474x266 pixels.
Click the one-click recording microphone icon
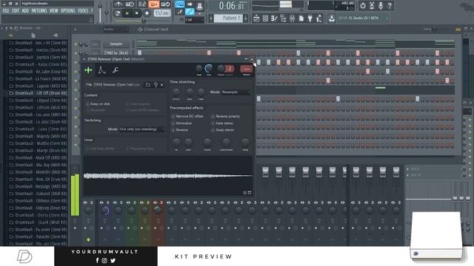(x=381, y=5)
